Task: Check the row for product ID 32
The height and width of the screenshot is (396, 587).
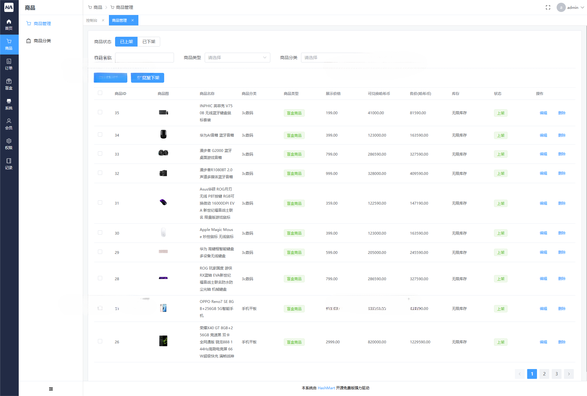Action: (x=100, y=173)
